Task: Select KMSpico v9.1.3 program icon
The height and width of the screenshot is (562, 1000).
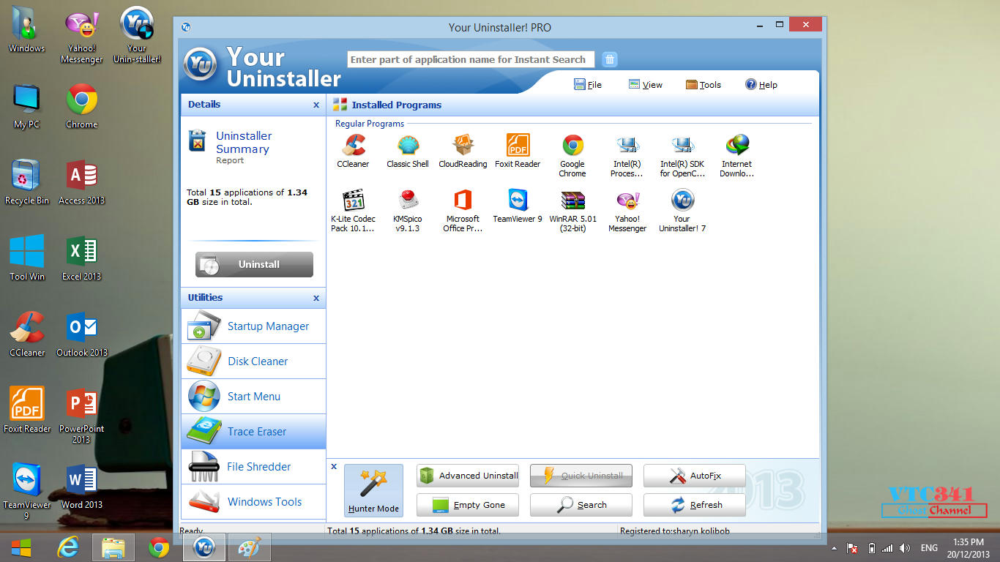Action: (x=408, y=210)
